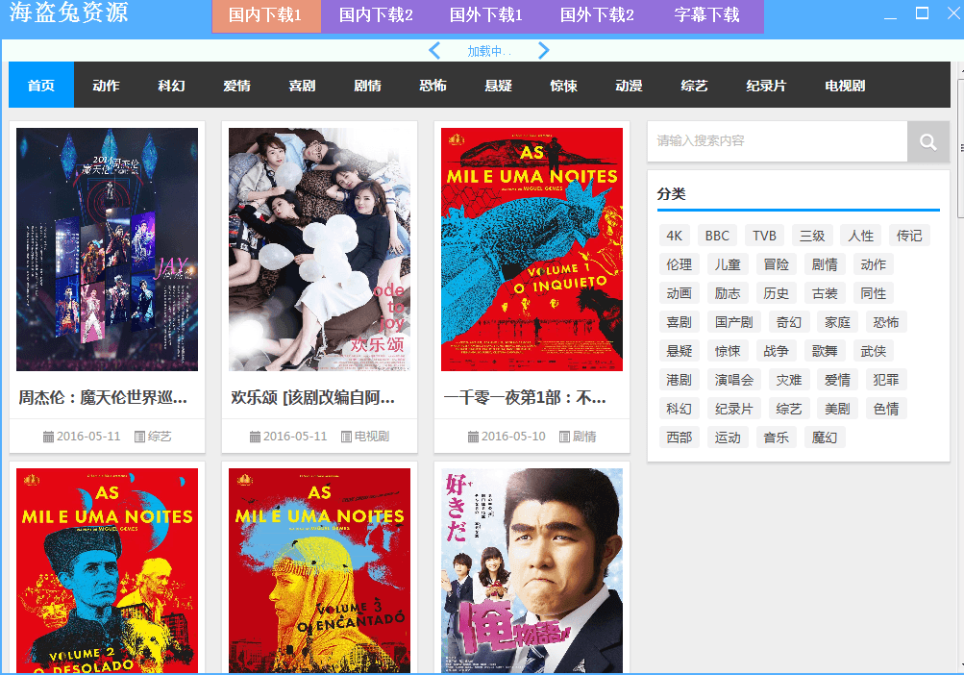This screenshot has height=675, width=964.
Task: Select 首页 in navigation bar
Action: point(41,85)
